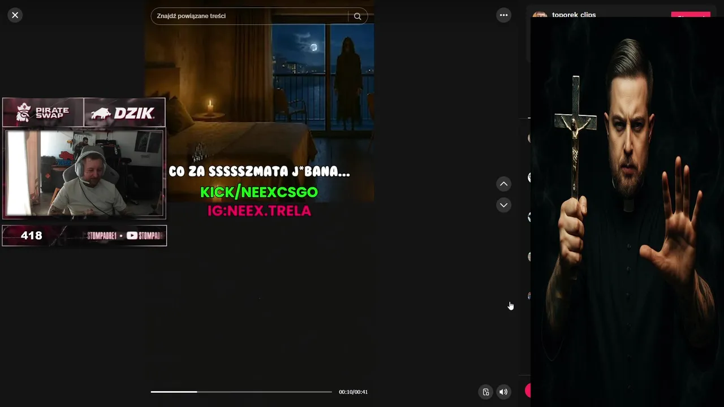The height and width of the screenshot is (407, 724).
Task: Click the playing video frame to pause
Action: [x=259, y=203]
